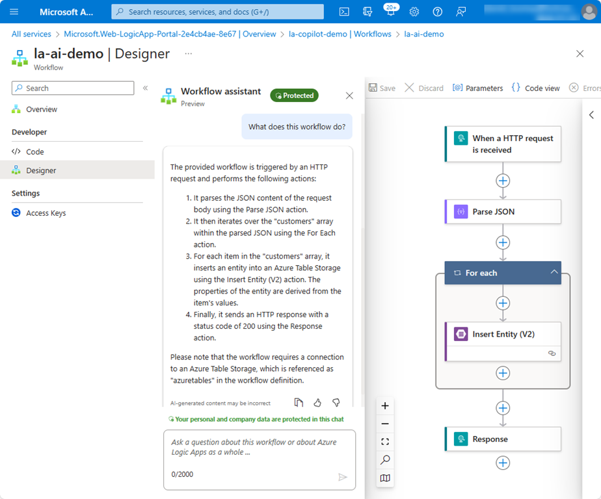Give thumbs down to the AI response
The image size is (601, 499).
point(336,403)
